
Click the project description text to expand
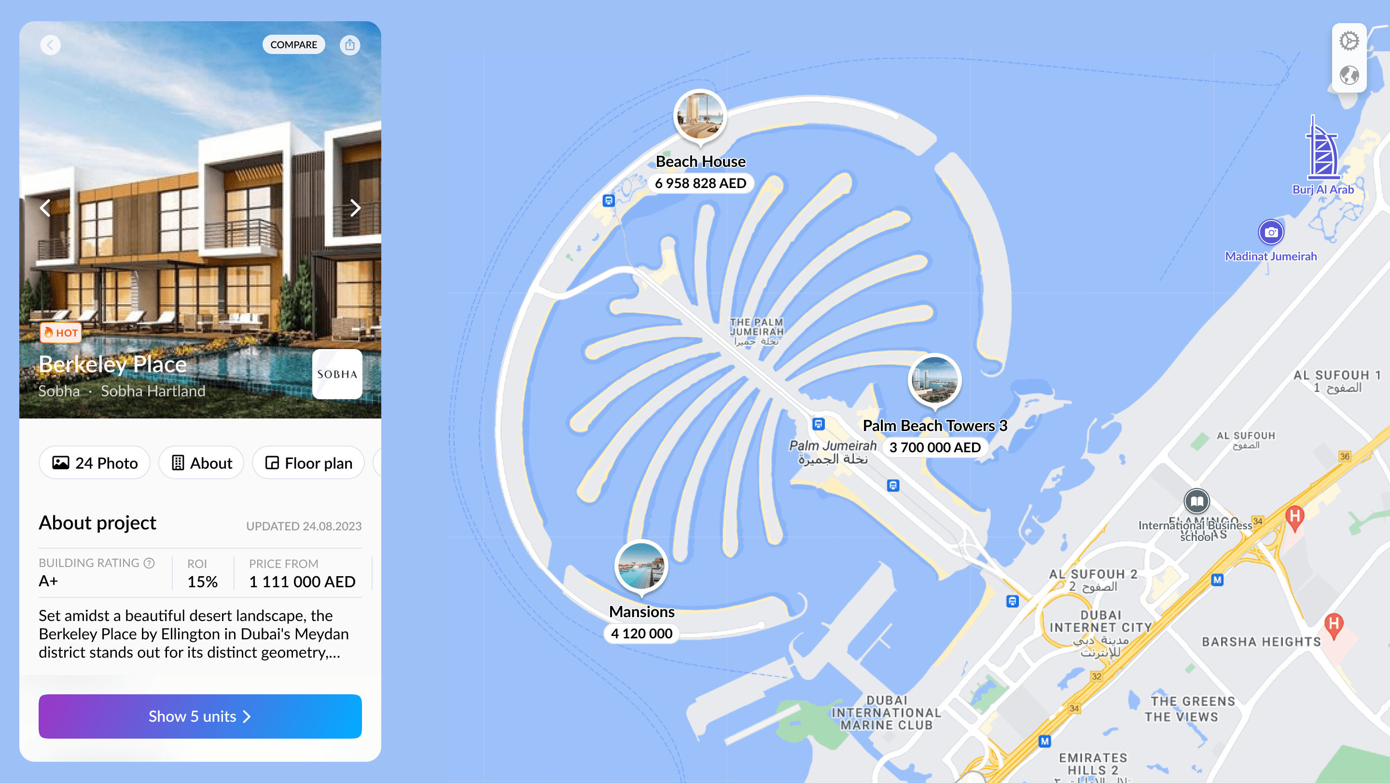point(194,634)
